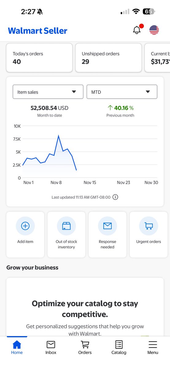Open the Unshipped orders card
Image resolution: width=170 pixels, height=369 pixels.
108,58
